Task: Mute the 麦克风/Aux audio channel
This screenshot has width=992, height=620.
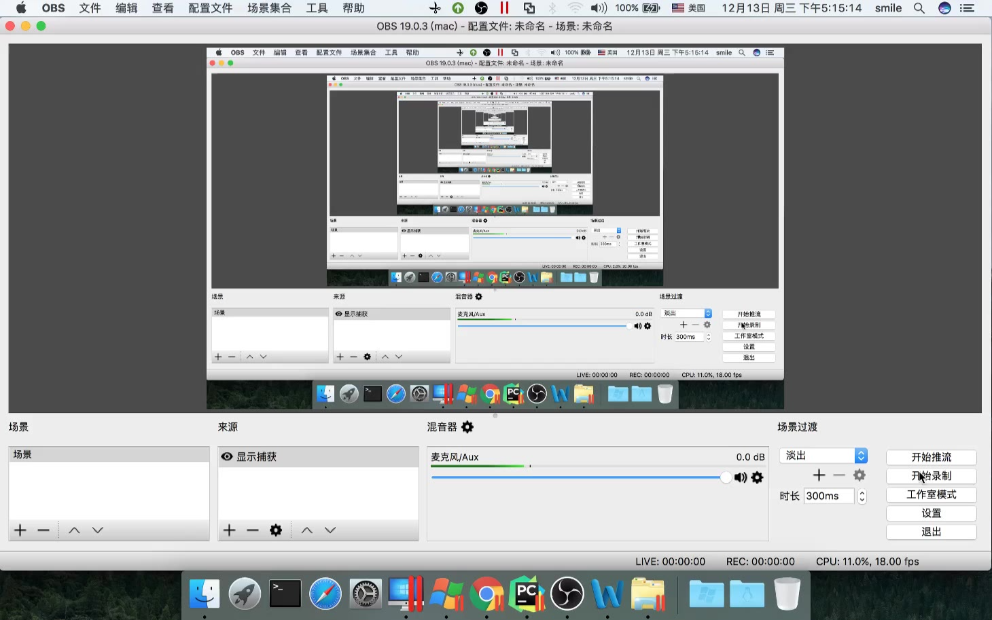Action: 741,478
